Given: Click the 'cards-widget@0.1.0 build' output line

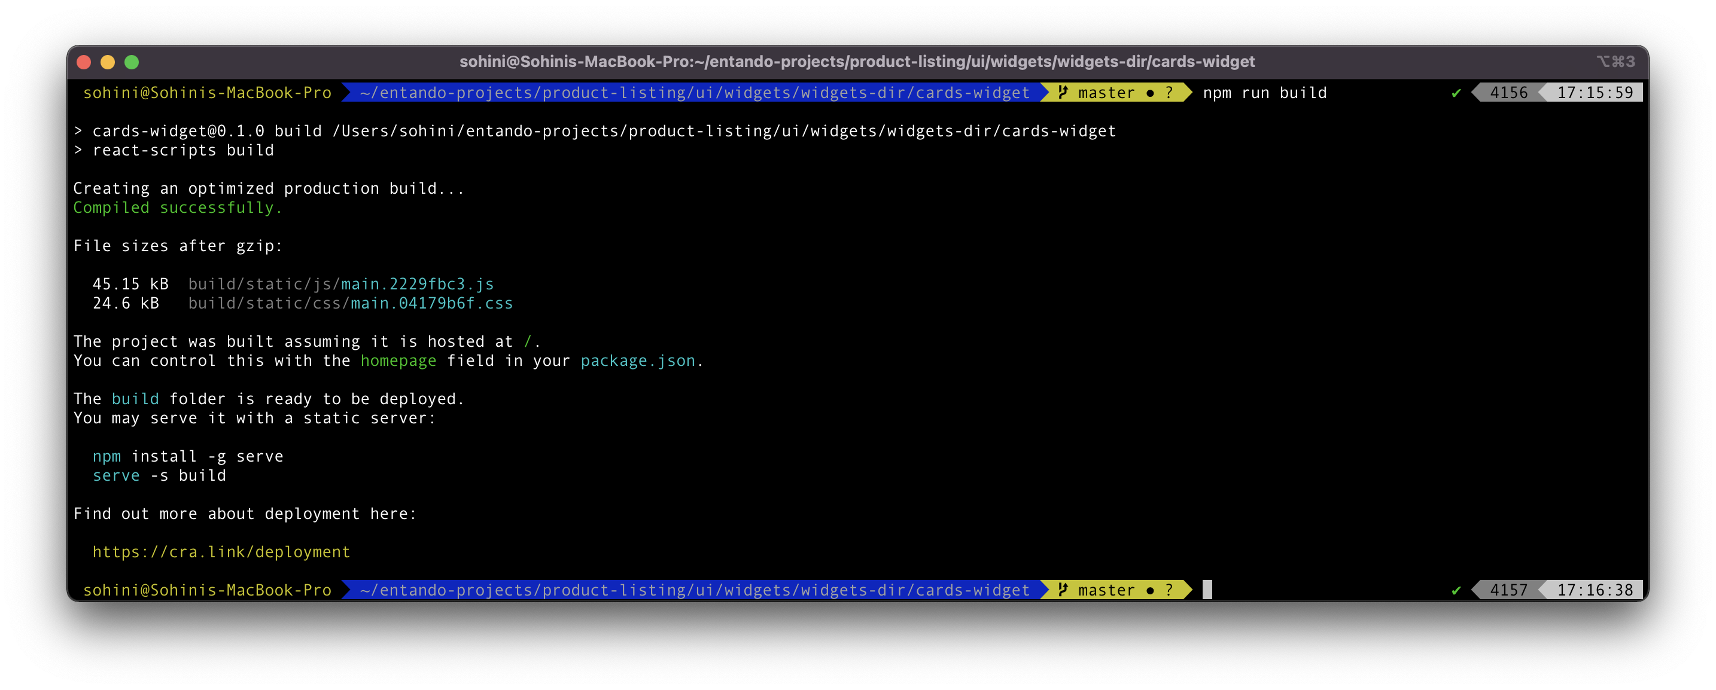Looking at the screenshot, I should click(x=595, y=131).
